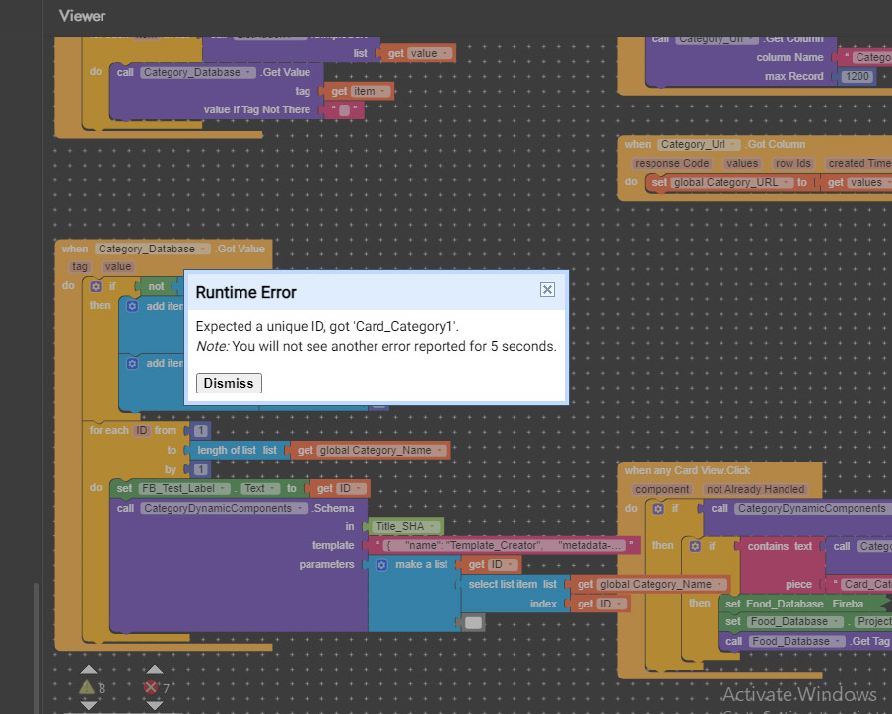Click empty text in value If Tag Not There

344,109
